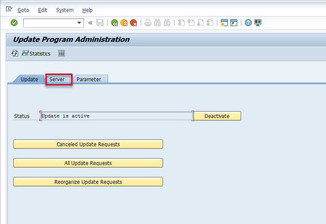Click the Customize Local Layout monitor icon
The image size is (326, 224).
tap(258, 23)
